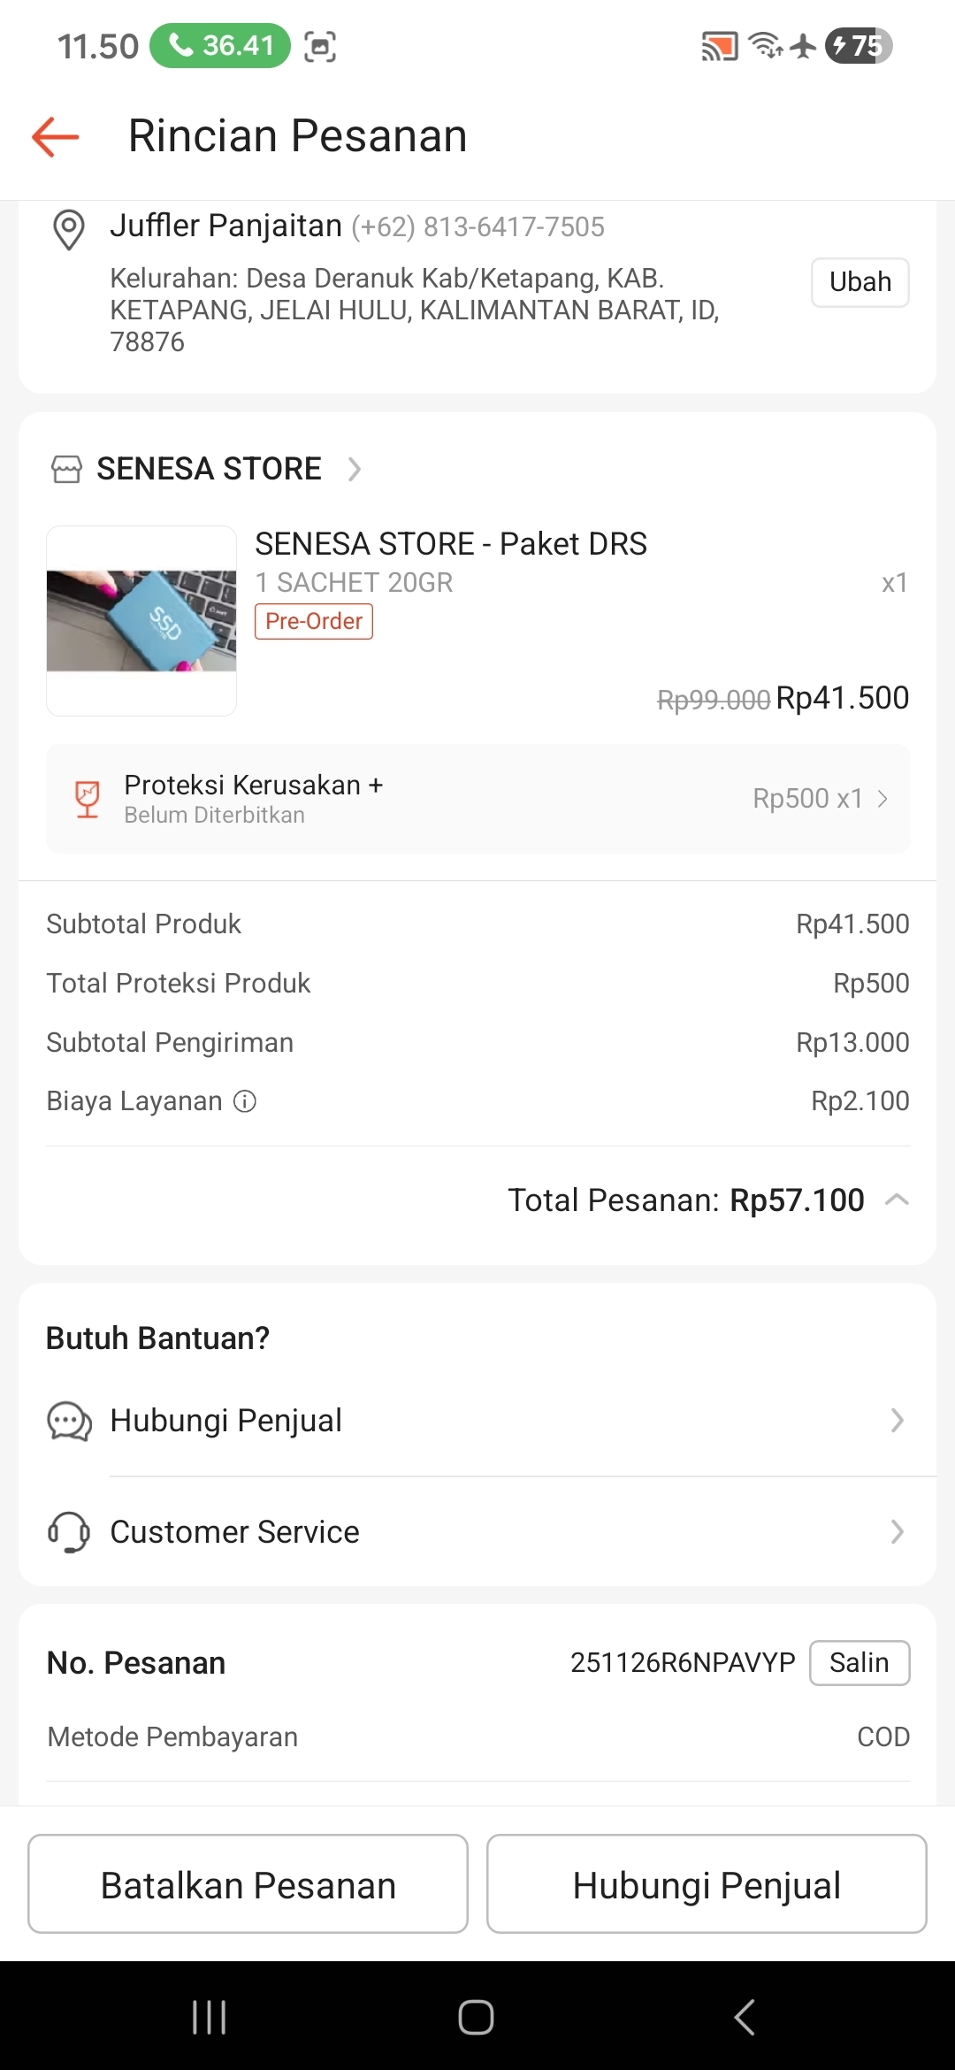955x2070 pixels.
Task: Tap the chat bubble icon
Action: pos(69,1421)
